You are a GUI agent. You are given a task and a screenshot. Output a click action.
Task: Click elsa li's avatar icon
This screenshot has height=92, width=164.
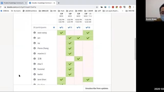pyautogui.click(x=35, y=64)
